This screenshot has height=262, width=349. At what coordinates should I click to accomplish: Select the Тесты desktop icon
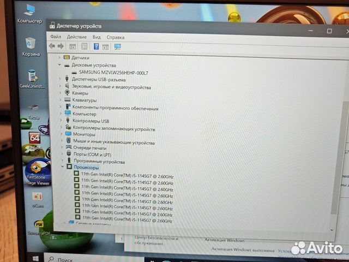pyautogui.click(x=33, y=112)
